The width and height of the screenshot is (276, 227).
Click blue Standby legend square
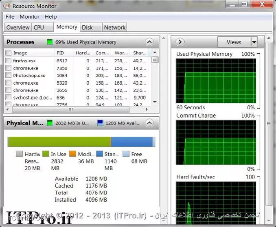coord(99,154)
